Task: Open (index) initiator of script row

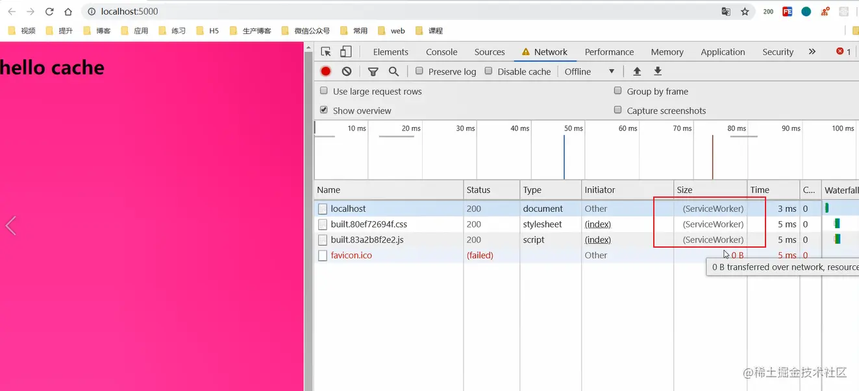Action: coord(597,240)
